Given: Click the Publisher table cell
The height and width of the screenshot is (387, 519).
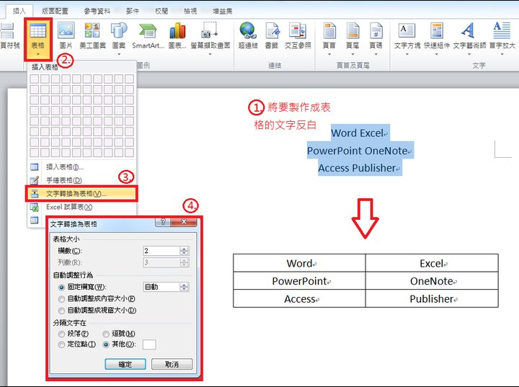Looking at the screenshot, I should (x=432, y=299).
